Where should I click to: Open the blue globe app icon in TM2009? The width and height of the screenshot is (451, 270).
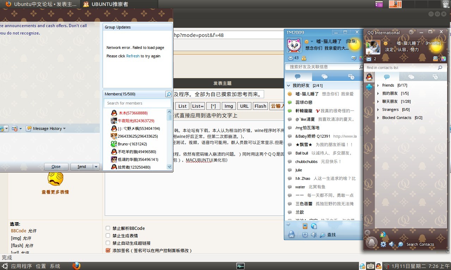(314, 226)
